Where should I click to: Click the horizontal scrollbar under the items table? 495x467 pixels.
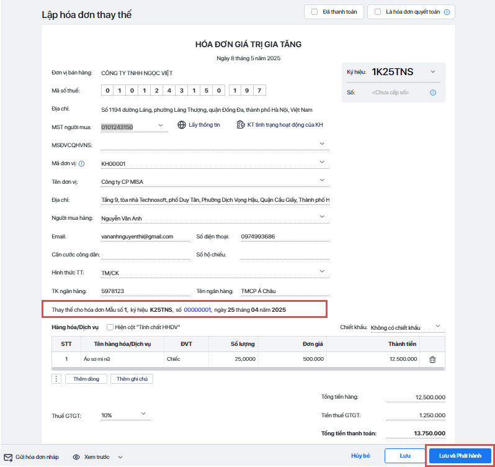click(248, 369)
